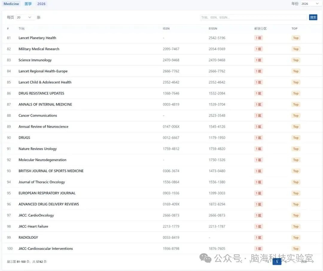Select the Medicine tag at top
323x271 pixels.
tap(11, 4)
